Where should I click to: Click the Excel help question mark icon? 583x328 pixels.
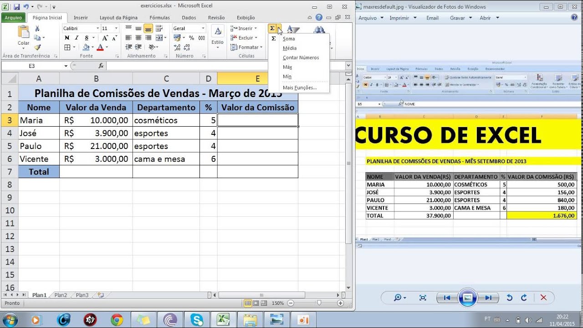point(319,17)
